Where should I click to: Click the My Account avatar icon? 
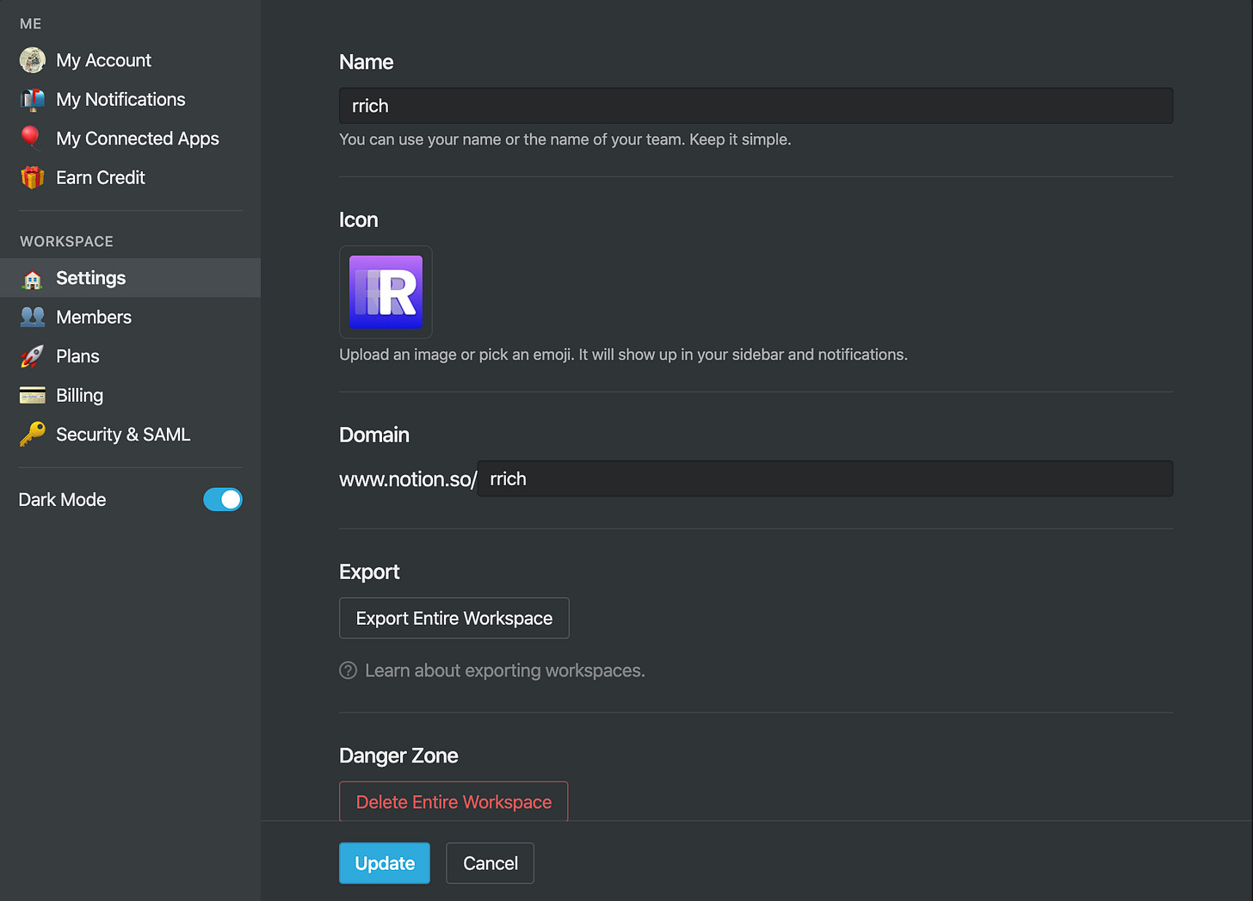[x=33, y=60]
